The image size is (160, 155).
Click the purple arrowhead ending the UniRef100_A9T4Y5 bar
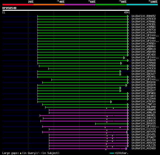pyautogui.click(x=127, y=132)
